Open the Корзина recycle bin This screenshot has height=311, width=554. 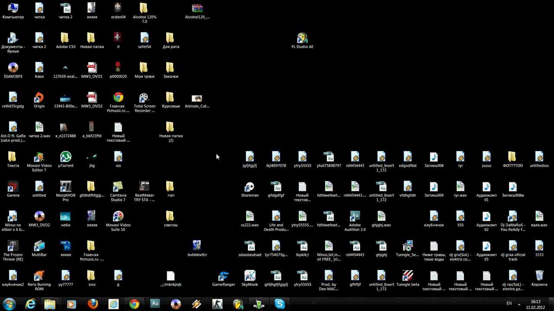click(x=539, y=279)
